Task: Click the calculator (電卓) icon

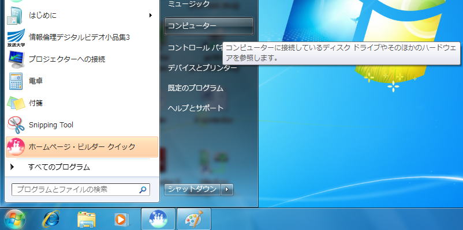Action: click(16, 81)
